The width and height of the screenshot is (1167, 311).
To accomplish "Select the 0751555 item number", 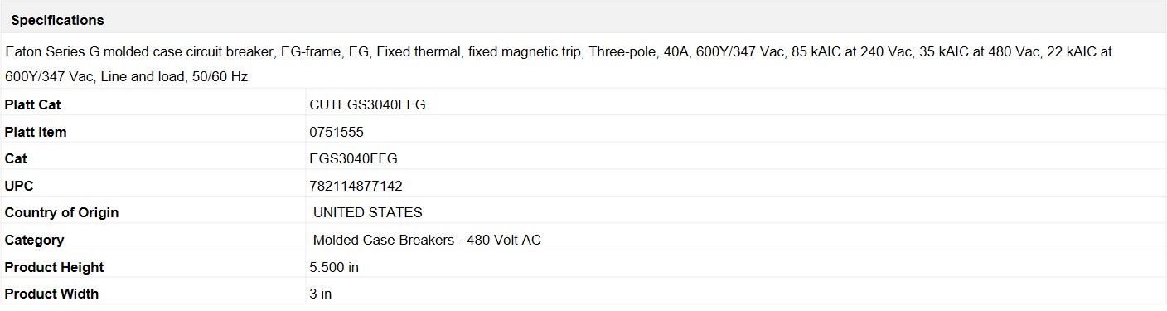I will tap(337, 132).
